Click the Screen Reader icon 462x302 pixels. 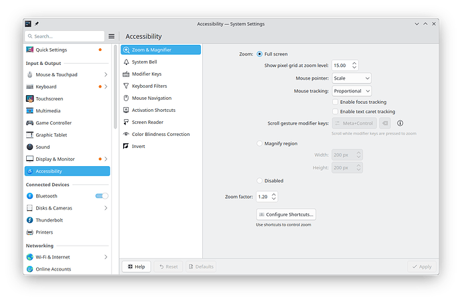(126, 122)
